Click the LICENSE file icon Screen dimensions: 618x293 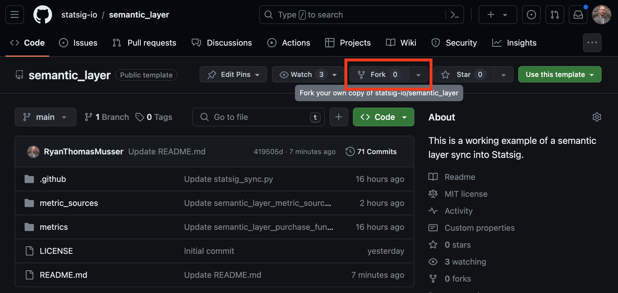[x=29, y=251]
